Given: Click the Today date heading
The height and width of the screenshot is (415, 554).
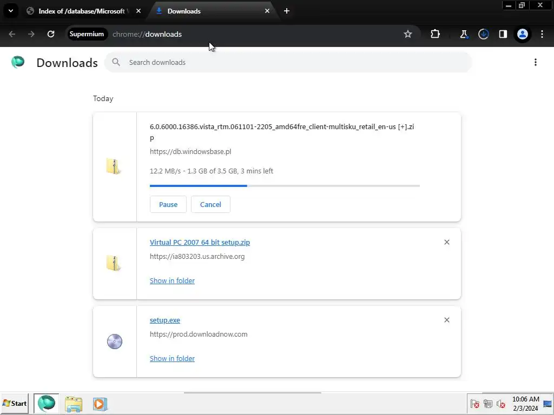Looking at the screenshot, I should [x=103, y=99].
